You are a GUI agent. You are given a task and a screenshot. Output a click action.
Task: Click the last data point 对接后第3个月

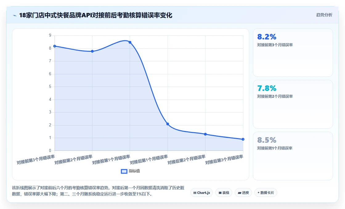(x=243, y=139)
